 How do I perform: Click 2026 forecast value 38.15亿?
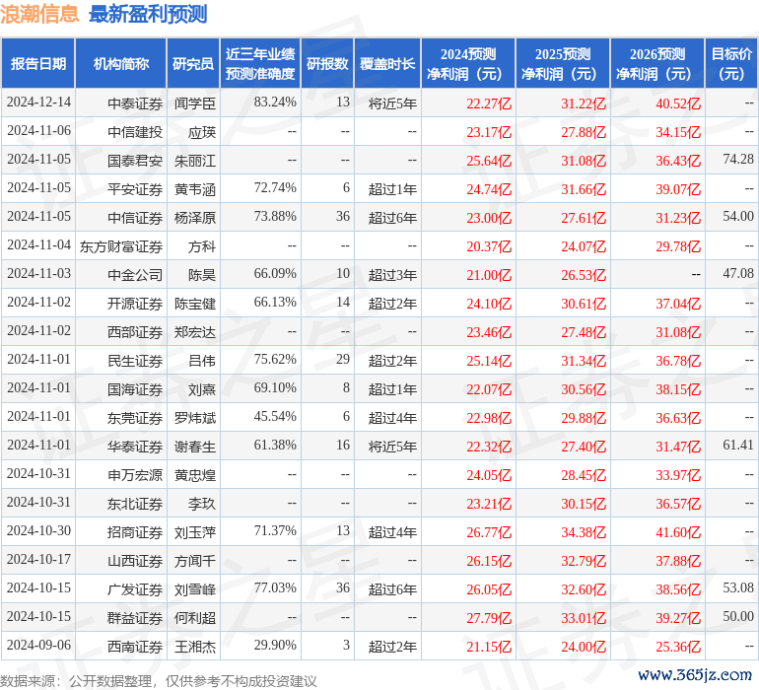[x=678, y=389]
